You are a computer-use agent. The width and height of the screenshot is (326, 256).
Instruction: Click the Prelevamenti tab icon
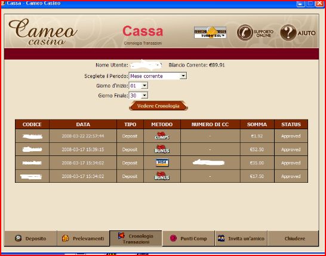(65, 238)
